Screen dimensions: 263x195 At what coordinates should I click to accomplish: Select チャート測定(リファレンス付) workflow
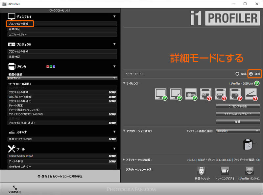click(x=62, y=110)
